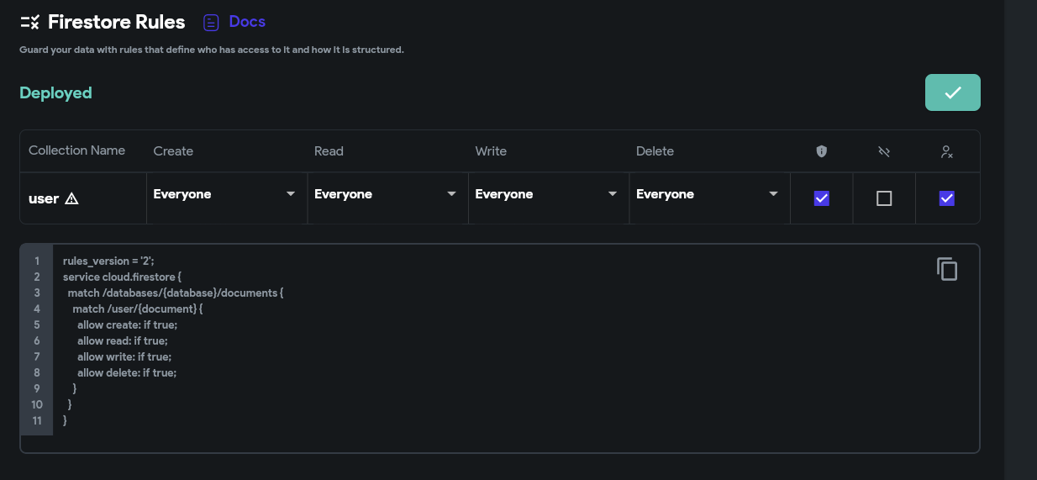Viewport: 1037px width, 480px height.
Task: Click the Docs document icon
Action: click(x=211, y=23)
